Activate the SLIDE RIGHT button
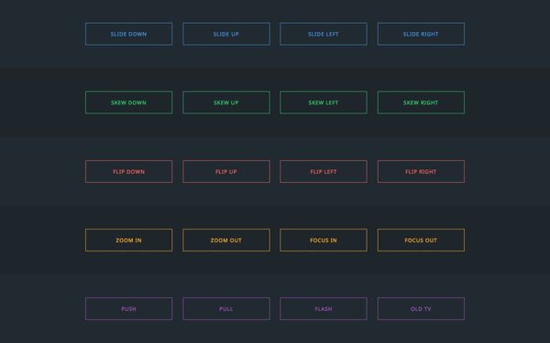 click(421, 34)
